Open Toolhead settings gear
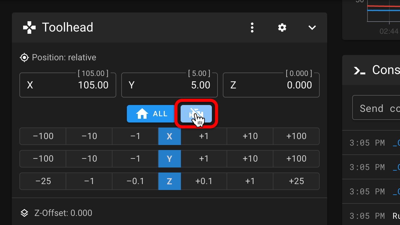Viewport: 400px width, 225px height. tap(282, 27)
